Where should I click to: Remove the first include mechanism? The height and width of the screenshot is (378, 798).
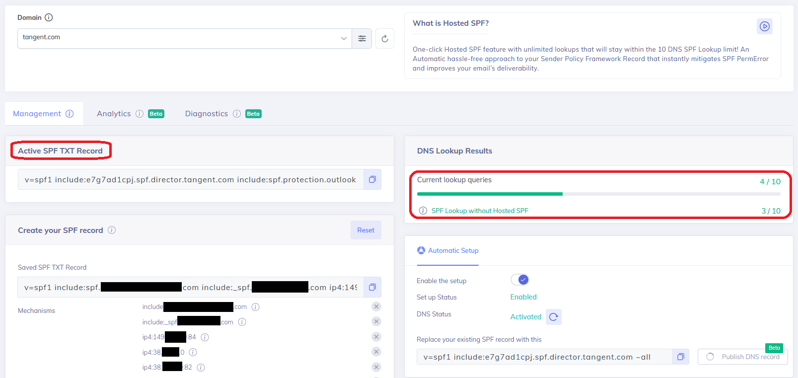coord(376,306)
